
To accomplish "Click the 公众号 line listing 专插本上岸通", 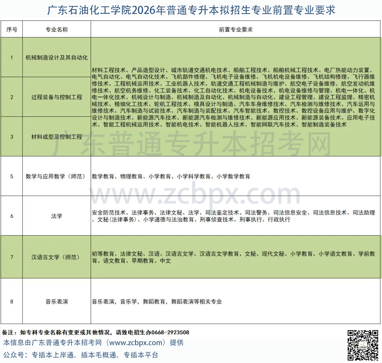I will click(81, 355).
